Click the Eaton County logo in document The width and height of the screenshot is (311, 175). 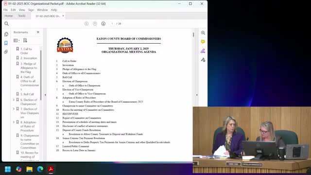coord(65,45)
